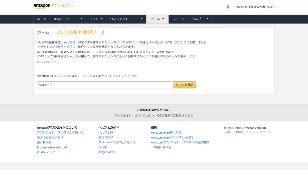
Task: Expand the ヒント dropdown arrow
Action: [x=102, y=19]
